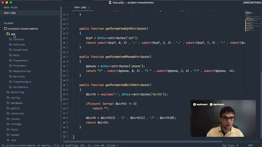Click the resources folder icon
Screen dimensions: 262x147
(8, 114)
